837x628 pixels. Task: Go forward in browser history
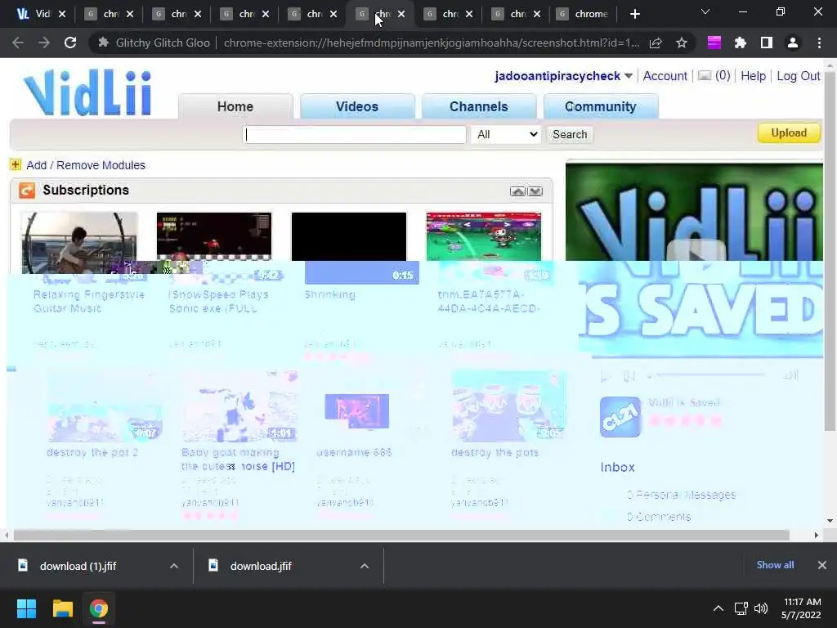click(x=44, y=43)
